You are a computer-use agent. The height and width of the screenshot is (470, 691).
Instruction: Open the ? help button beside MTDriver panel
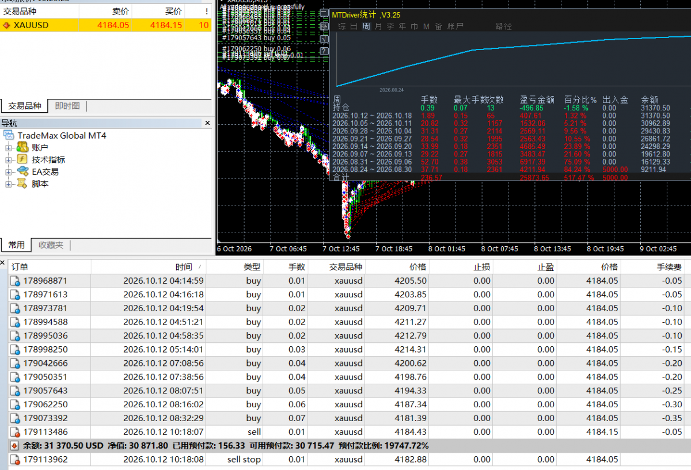pos(324,51)
